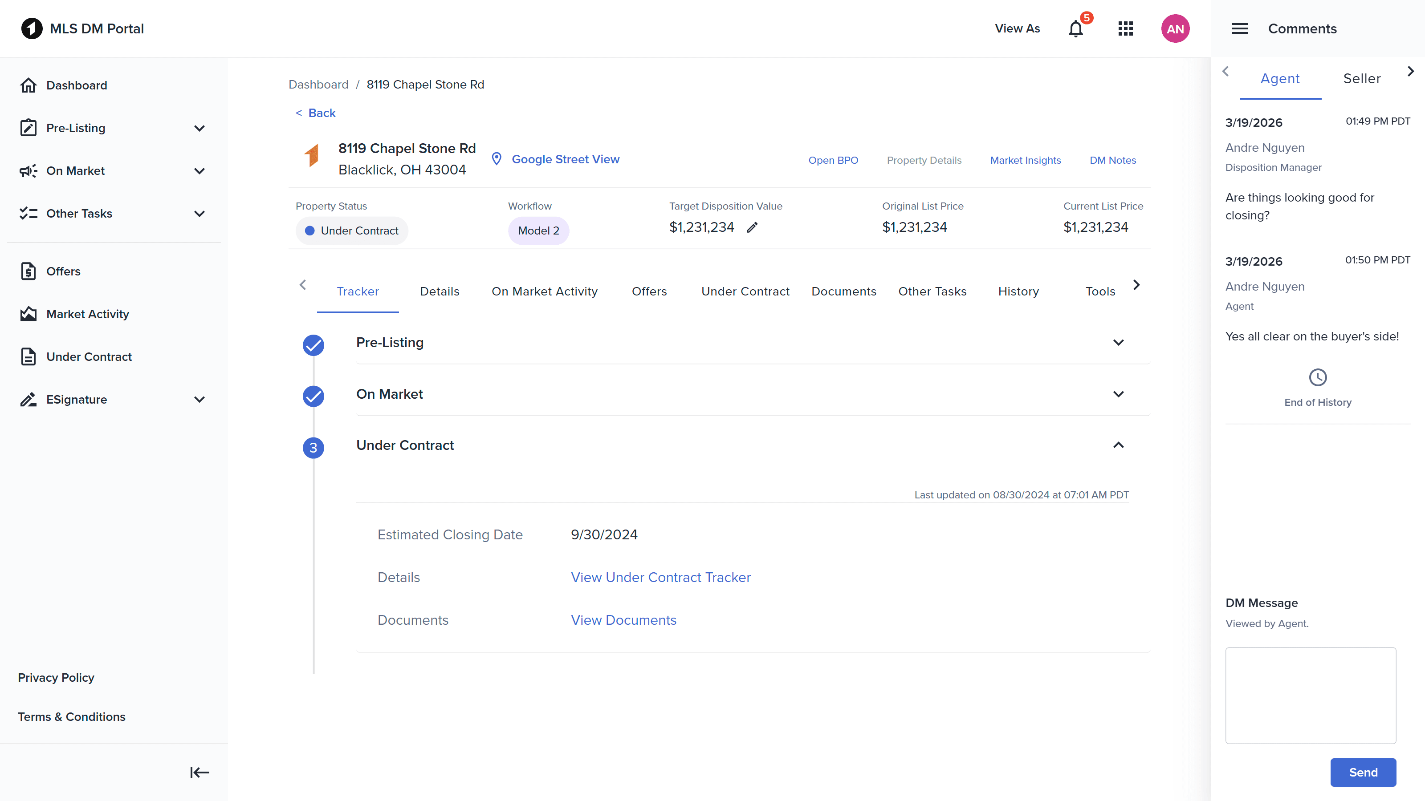Image resolution: width=1425 pixels, height=801 pixels.
Task: Open the hamburger menu in Comments panel
Action: click(x=1240, y=28)
